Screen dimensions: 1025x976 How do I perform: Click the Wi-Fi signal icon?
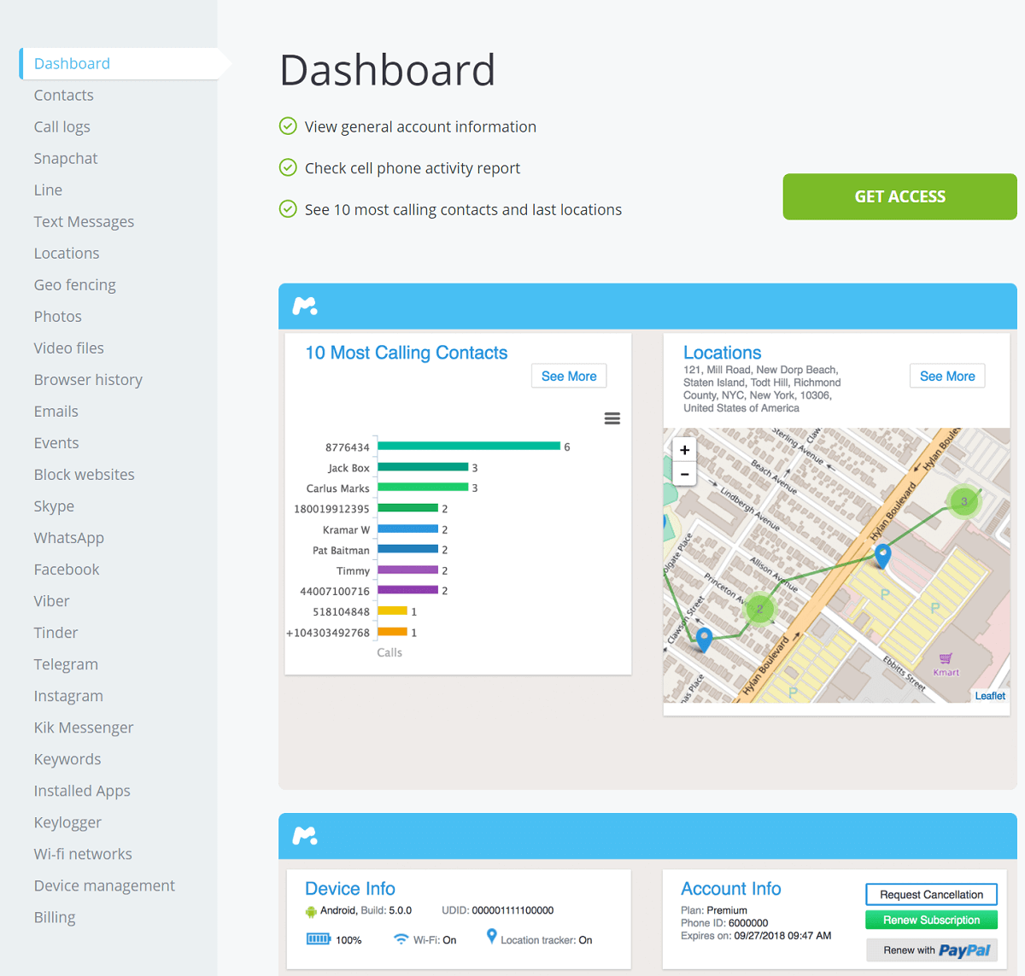pos(401,939)
